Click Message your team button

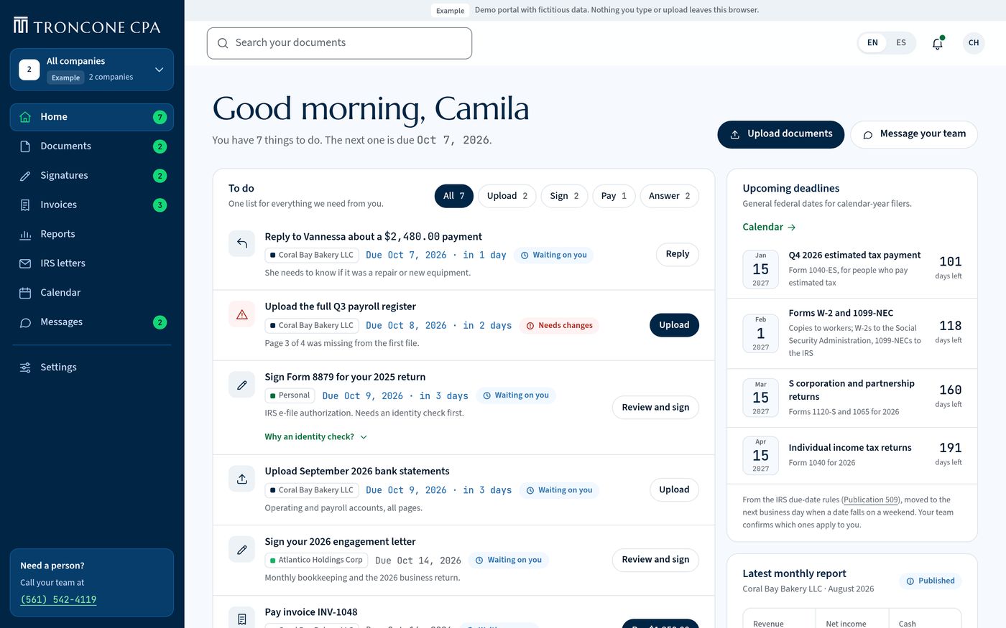914,134
